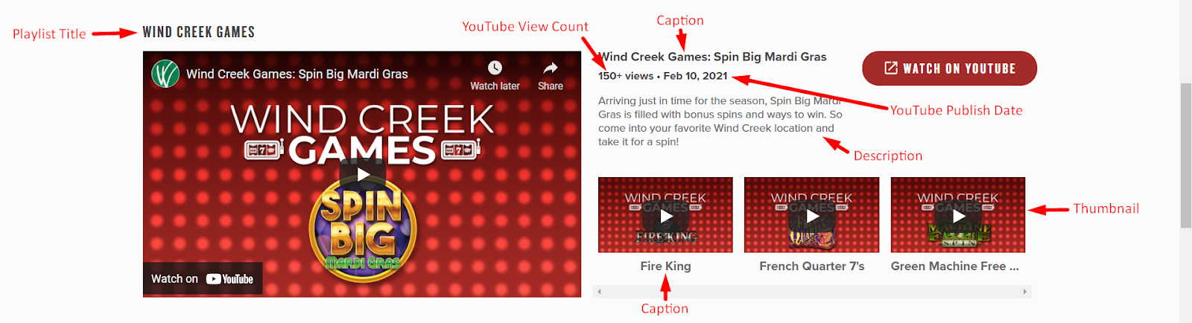Screen dimensions: 1192x323
Task: Click the Wind Creek channel logo avatar
Action: [165, 74]
